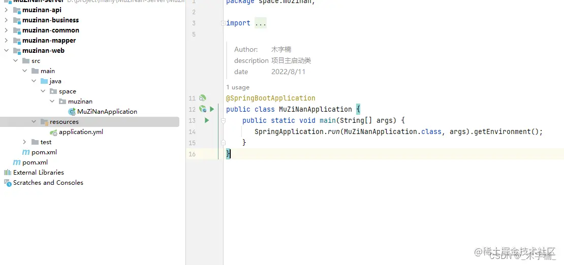Click Spring gutter icon on line 12

203,109
